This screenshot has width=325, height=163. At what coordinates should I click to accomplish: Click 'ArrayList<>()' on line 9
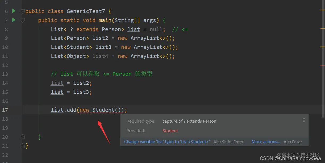[151, 38]
